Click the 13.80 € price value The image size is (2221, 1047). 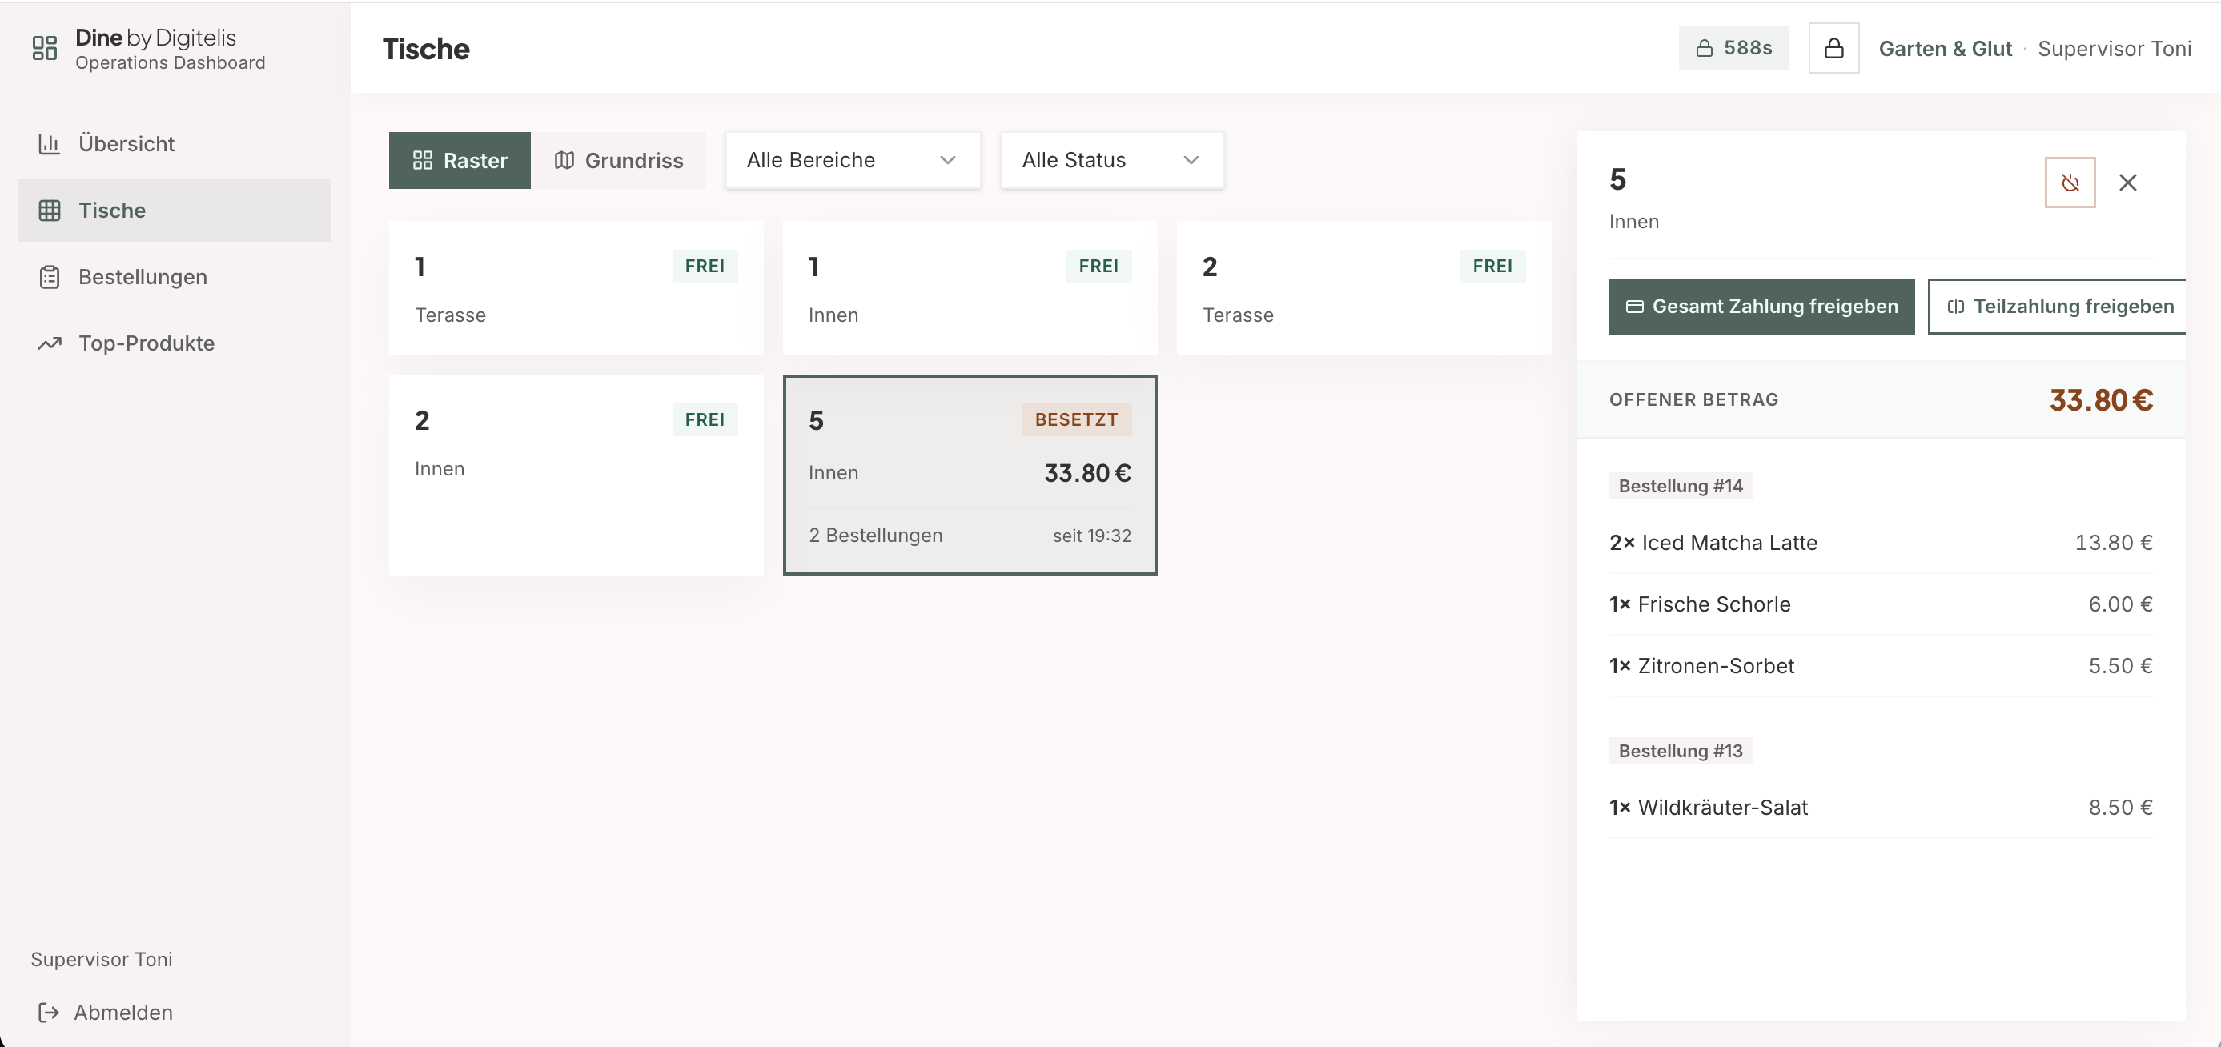[x=2113, y=542]
